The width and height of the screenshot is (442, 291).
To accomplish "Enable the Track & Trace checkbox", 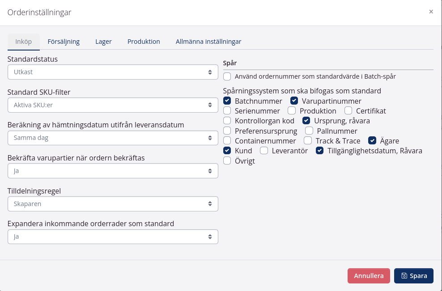I will 308,140.
